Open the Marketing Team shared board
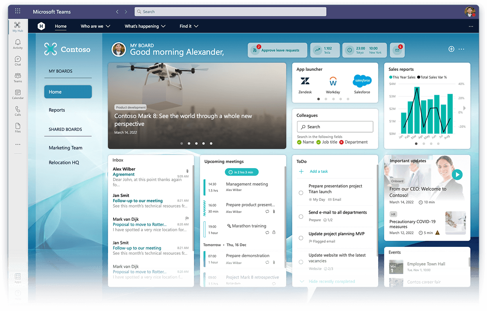 click(65, 148)
